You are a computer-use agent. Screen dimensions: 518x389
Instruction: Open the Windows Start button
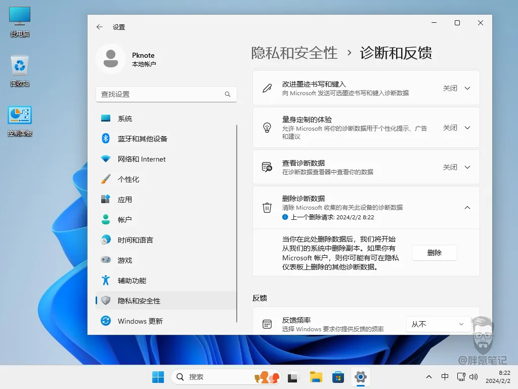coord(158,377)
